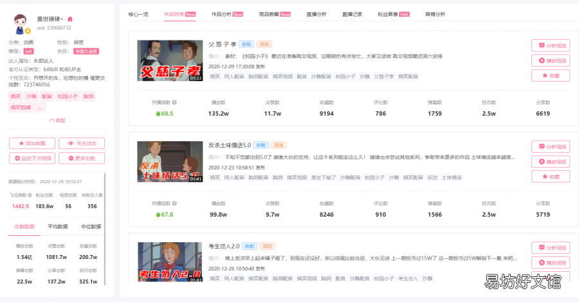The width and height of the screenshot is (579, 302).
Task: Click the 是在下输了 tag under second video
Action: [324, 177]
